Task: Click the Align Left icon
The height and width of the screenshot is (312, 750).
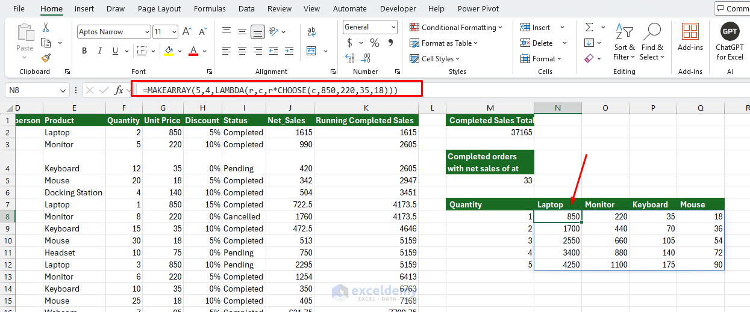Action: click(x=227, y=51)
